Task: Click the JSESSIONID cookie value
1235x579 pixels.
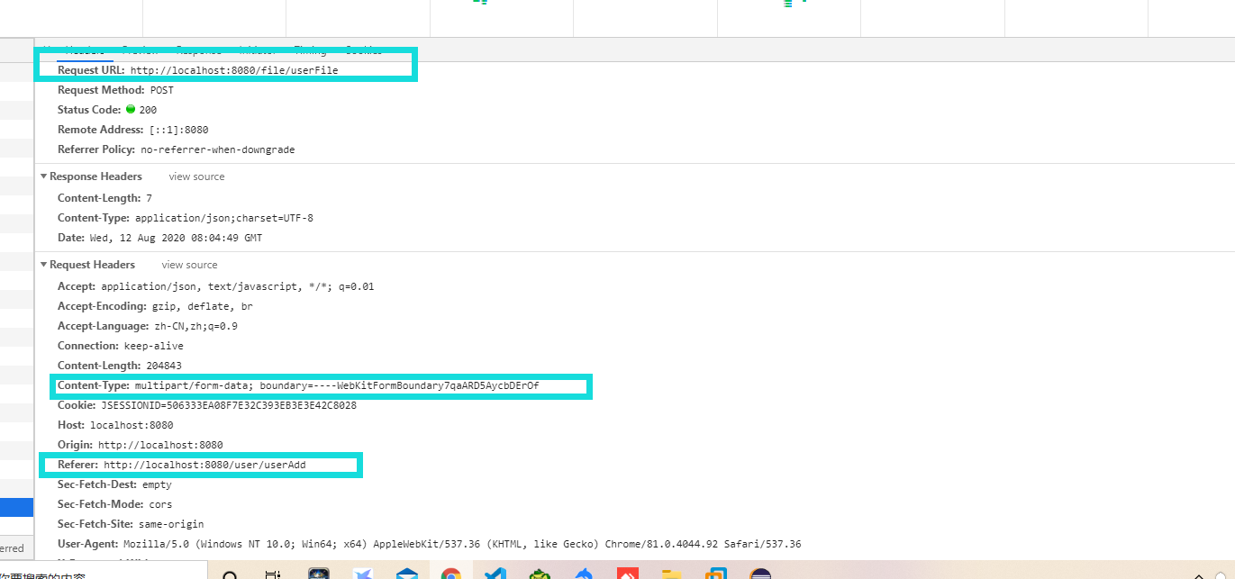Action: point(229,405)
